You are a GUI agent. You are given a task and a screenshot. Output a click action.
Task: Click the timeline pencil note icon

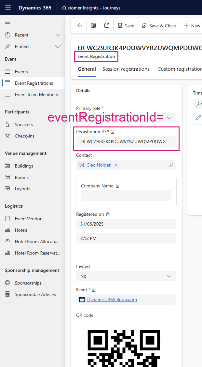click(198, 118)
